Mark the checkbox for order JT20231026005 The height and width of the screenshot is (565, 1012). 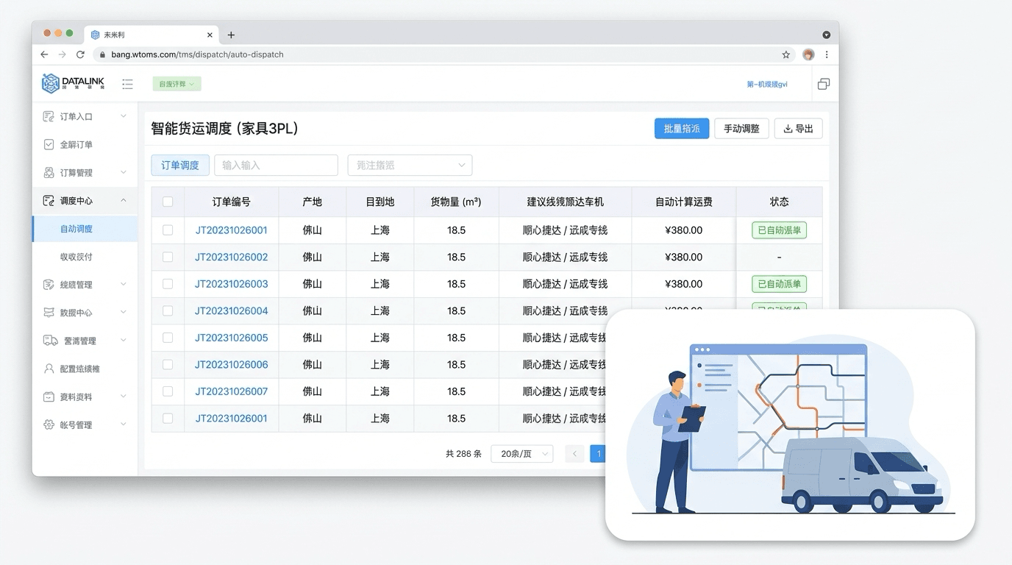click(168, 338)
